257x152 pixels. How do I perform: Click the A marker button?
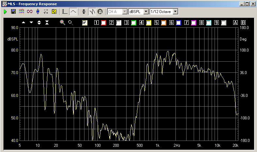point(235,23)
